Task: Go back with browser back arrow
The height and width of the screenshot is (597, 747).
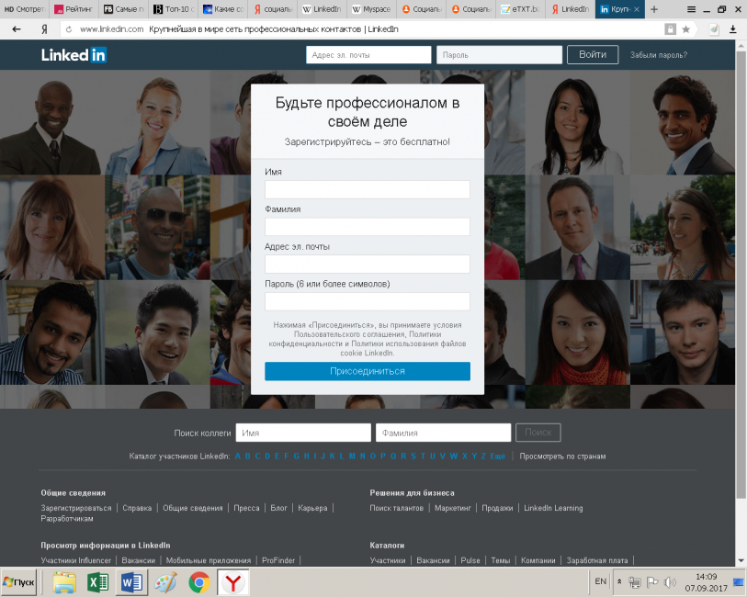Action: (17, 29)
